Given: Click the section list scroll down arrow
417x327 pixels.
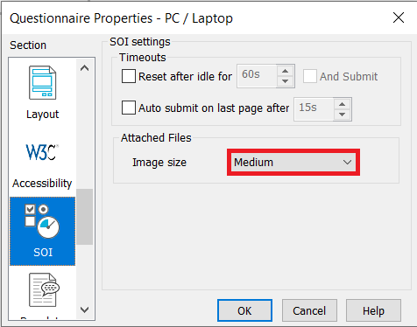Looking at the screenshot, I should 85,310.
